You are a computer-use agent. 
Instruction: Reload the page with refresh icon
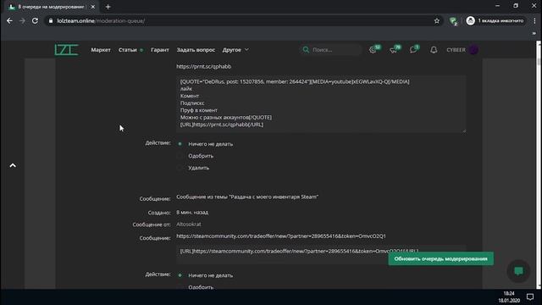point(35,20)
